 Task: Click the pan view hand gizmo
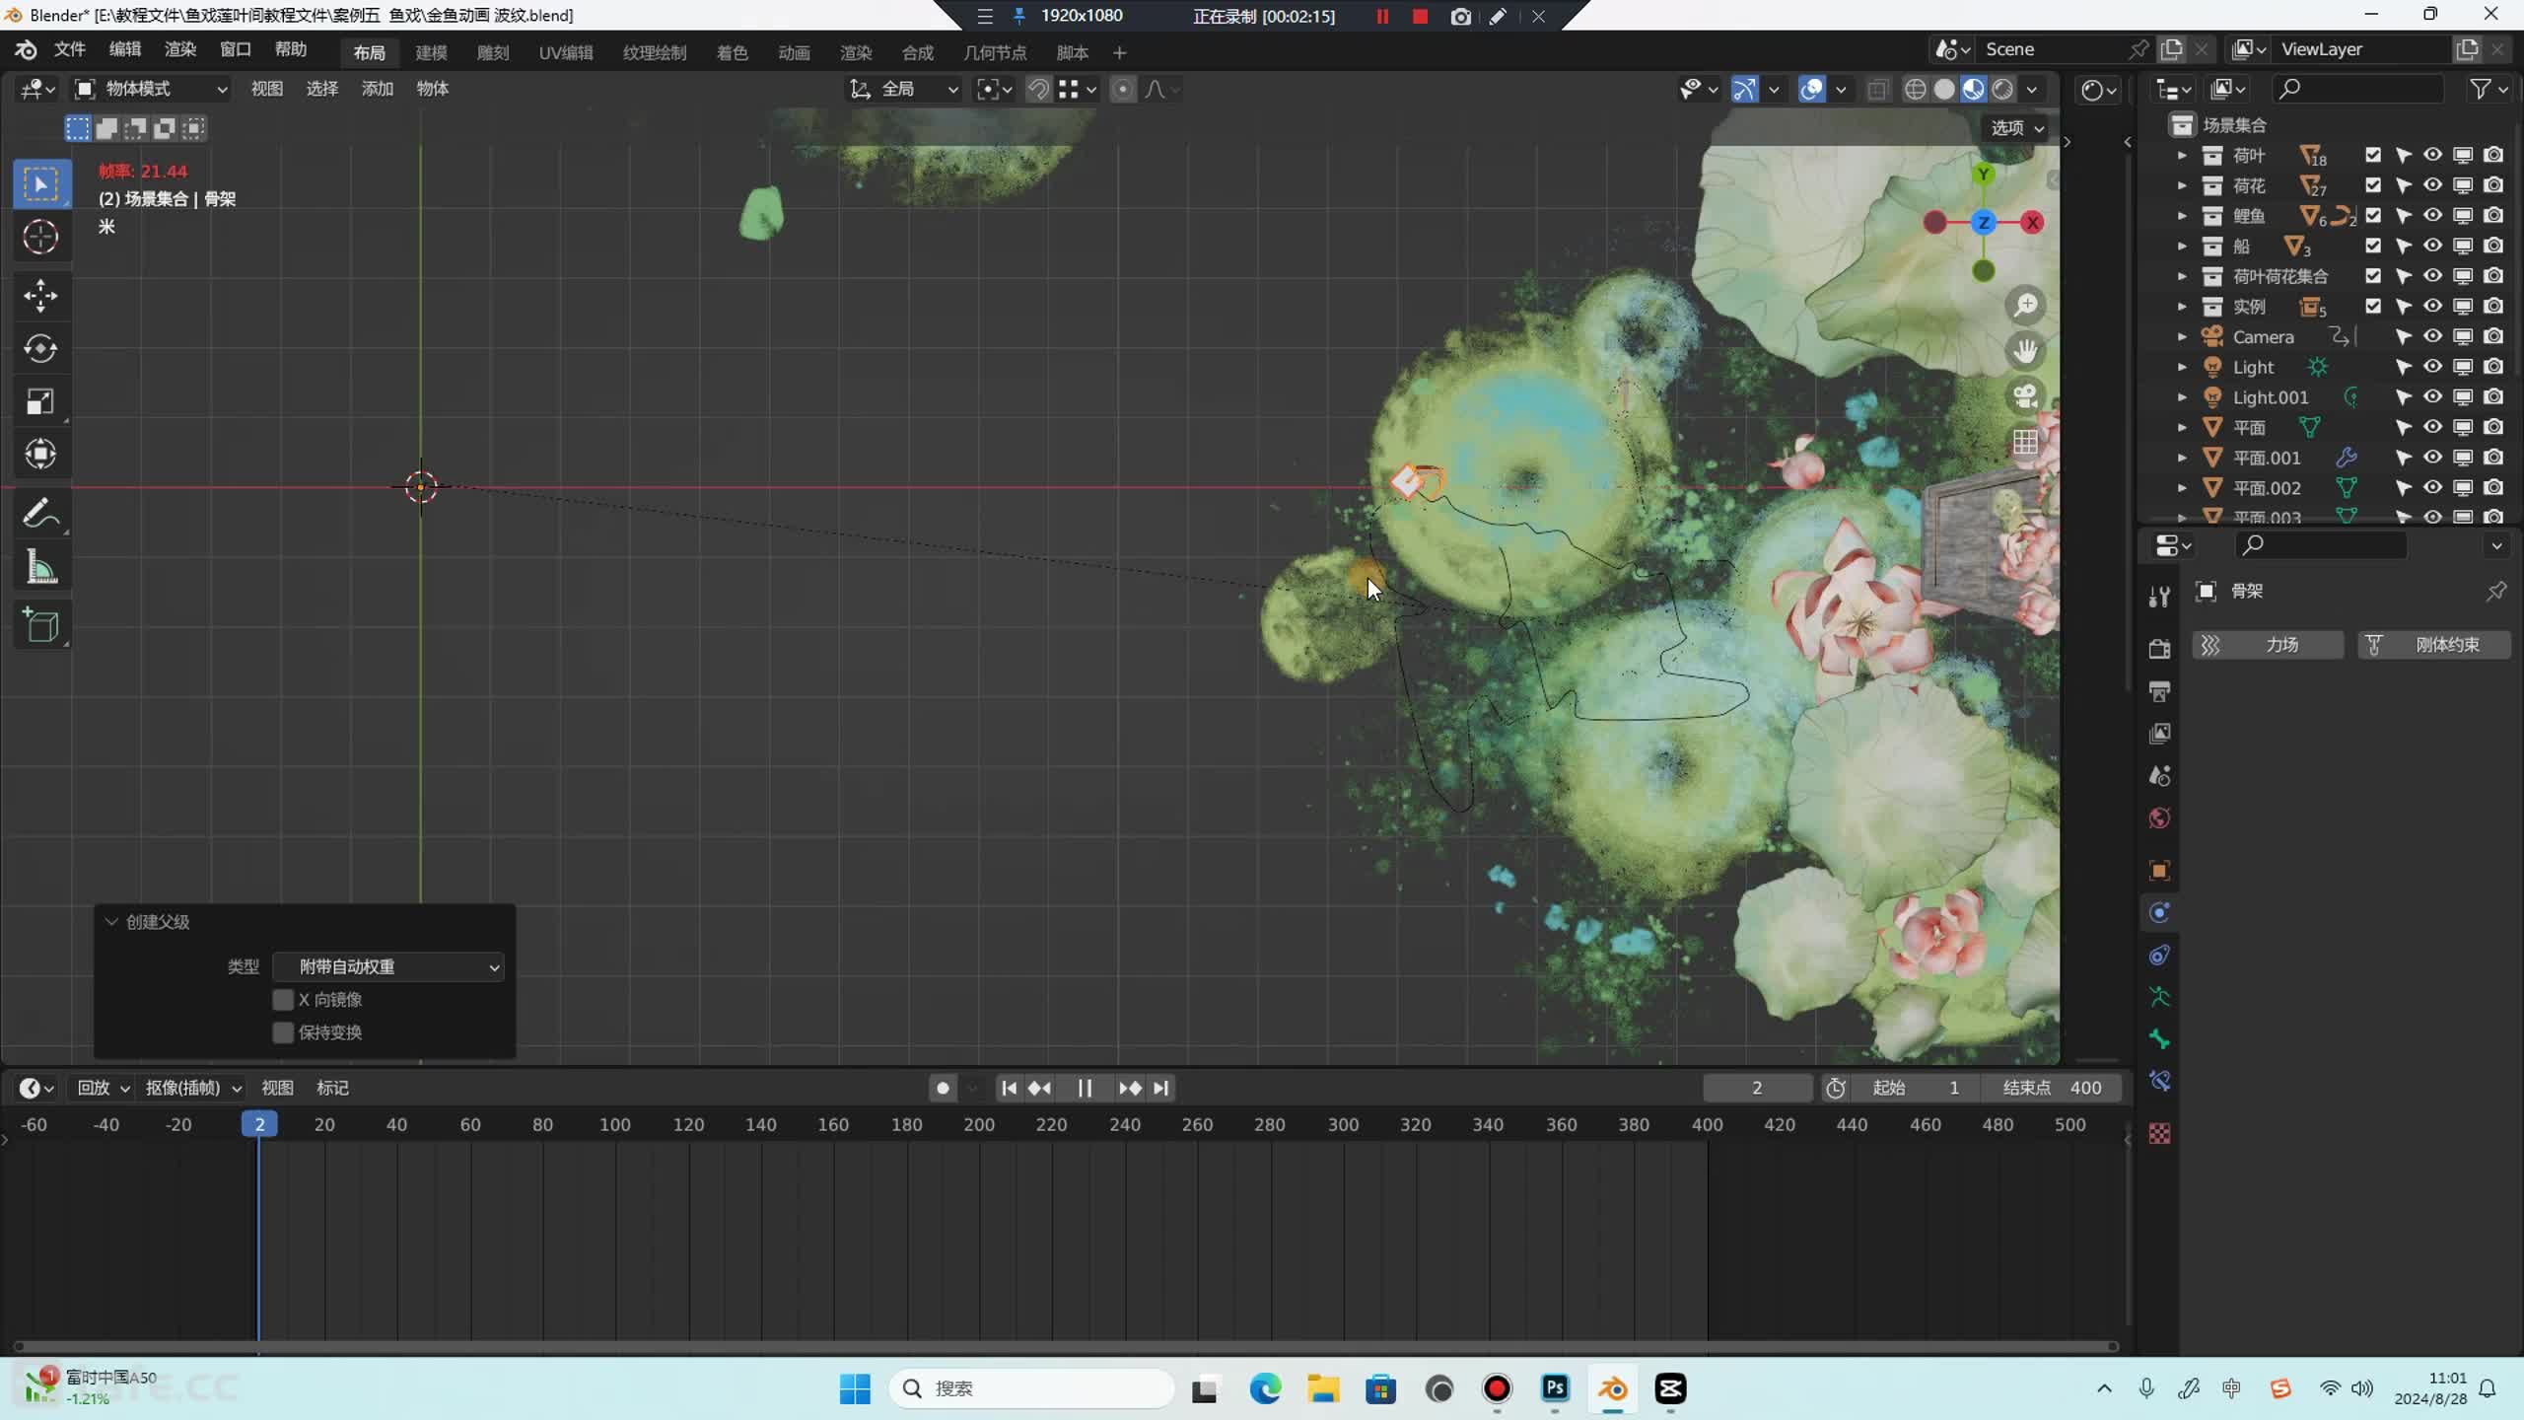pyautogui.click(x=2025, y=351)
